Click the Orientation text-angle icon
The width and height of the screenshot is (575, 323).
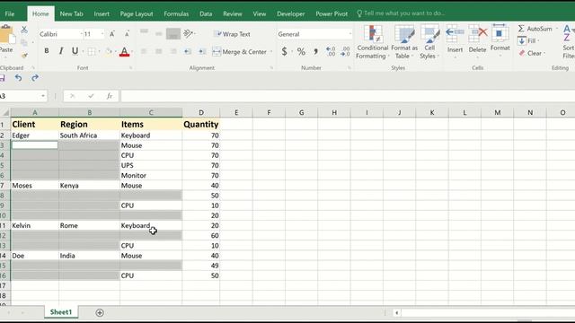[x=188, y=34]
